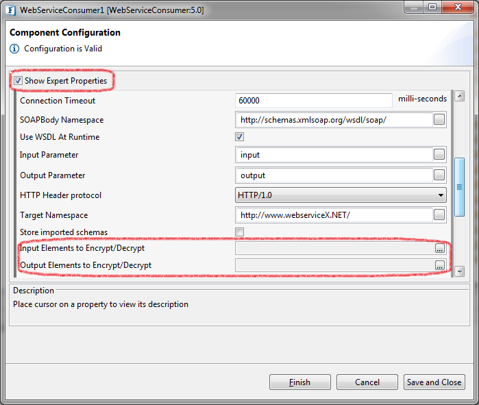Click the vertical scrollbar thumb in properties
Screen dimensions: 479x405
[459, 176]
